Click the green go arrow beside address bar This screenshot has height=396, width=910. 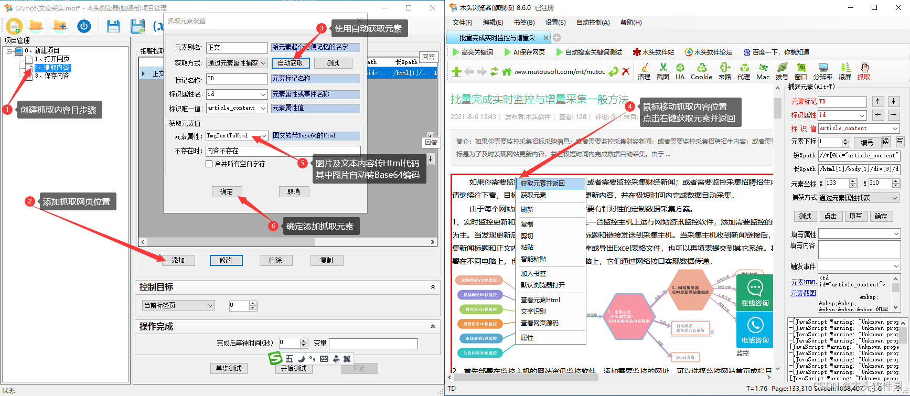point(613,72)
